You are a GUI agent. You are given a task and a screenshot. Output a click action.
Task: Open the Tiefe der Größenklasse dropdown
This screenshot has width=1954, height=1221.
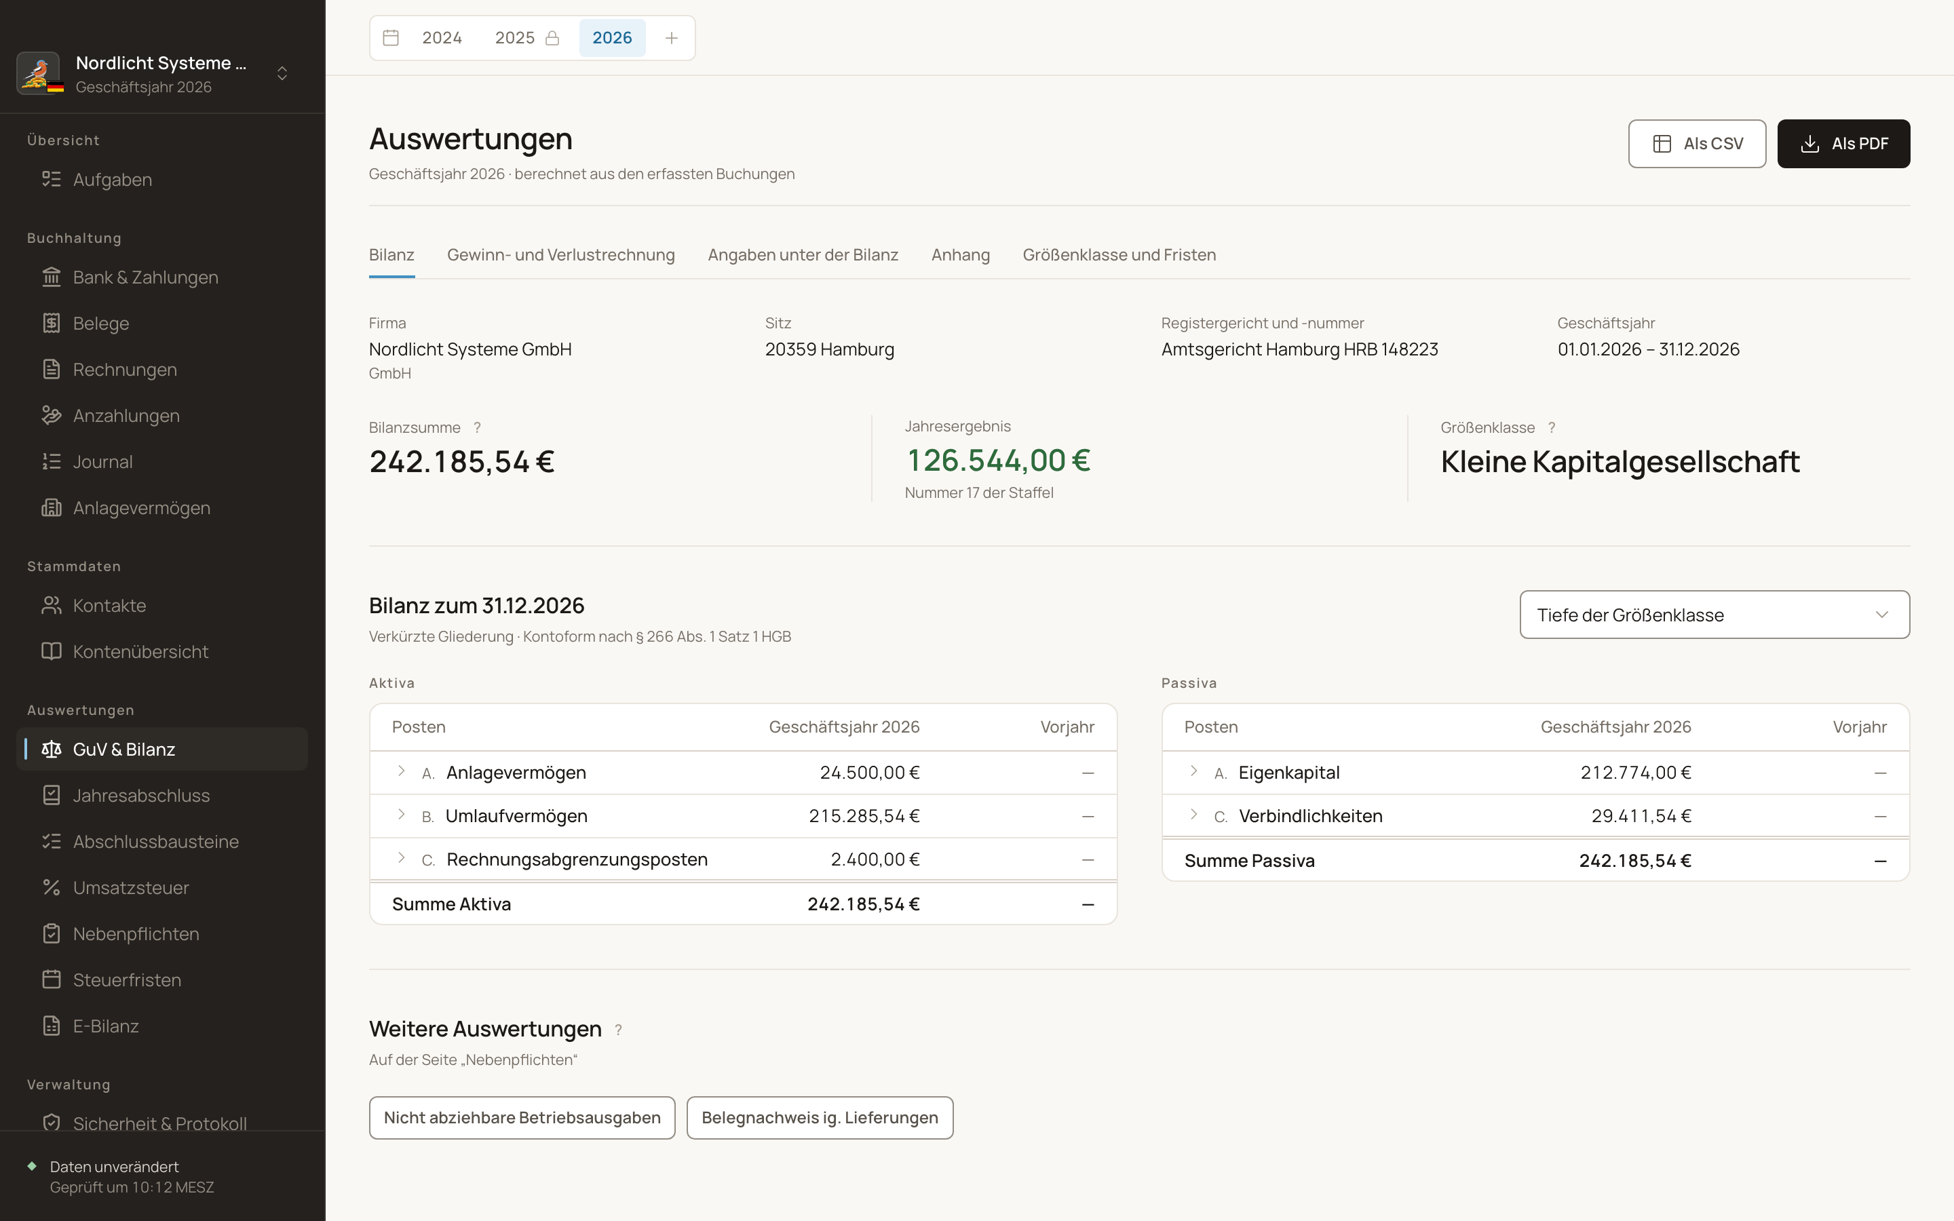(x=1714, y=615)
